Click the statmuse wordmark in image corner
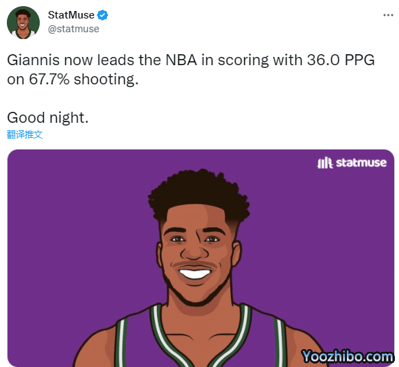Image resolution: width=399 pixels, height=367 pixels. pos(361,163)
